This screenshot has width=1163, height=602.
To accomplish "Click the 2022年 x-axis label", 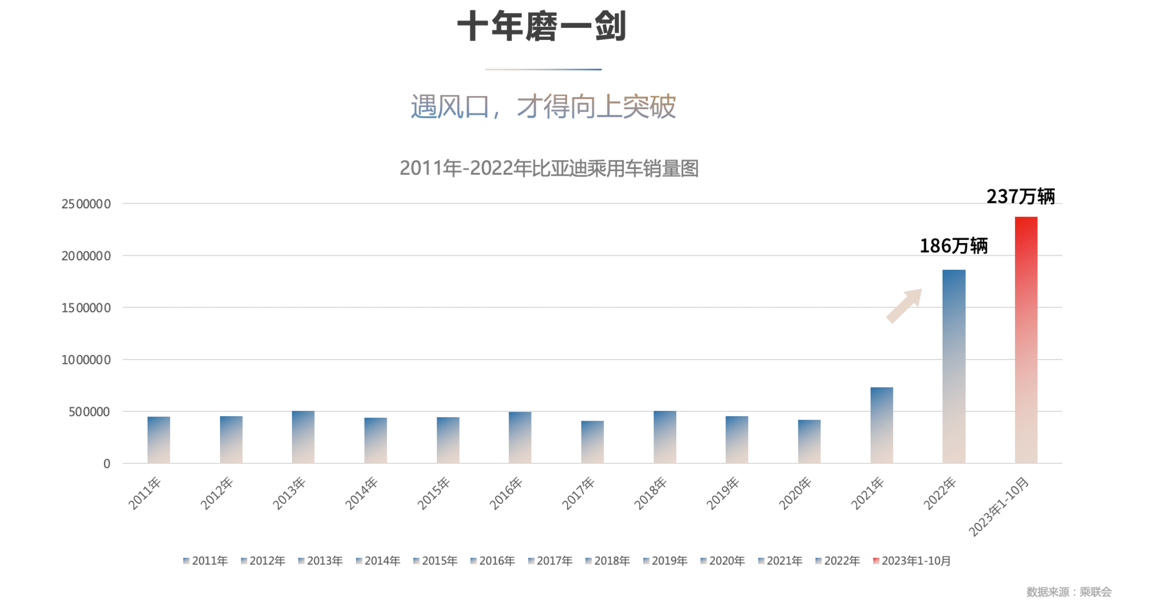I will point(939,493).
